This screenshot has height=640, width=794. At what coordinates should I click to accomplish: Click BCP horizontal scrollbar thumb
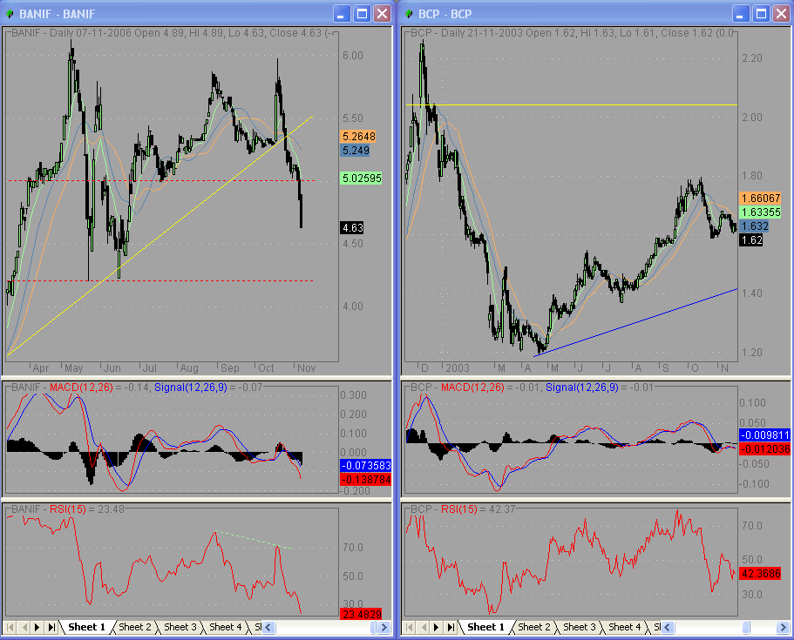[746, 627]
